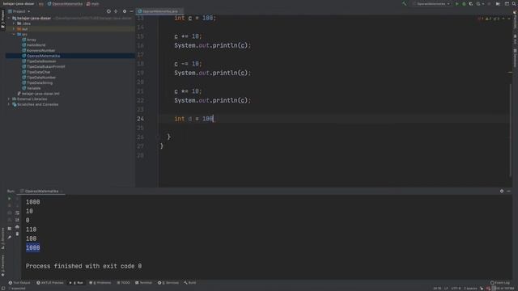Hide the Run panel with minus icon
518x291 pixels.
(x=508, y=191)
